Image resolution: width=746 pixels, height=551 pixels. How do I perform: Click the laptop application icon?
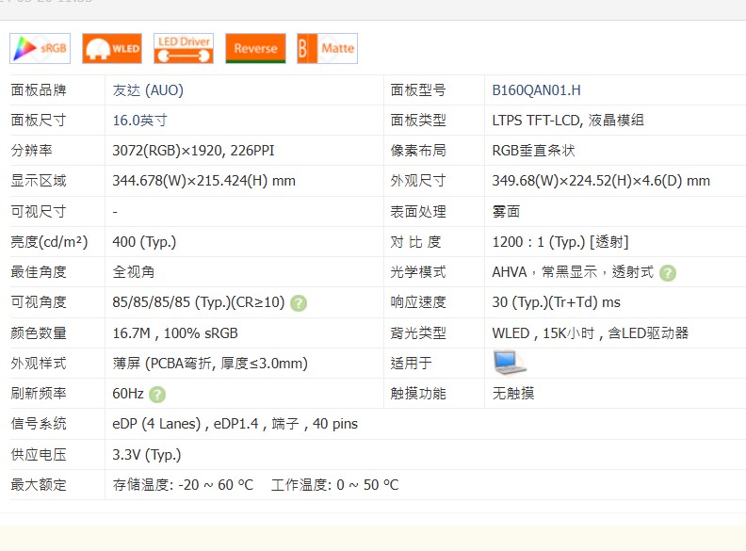pyautogui.click(x=510, y=363)
